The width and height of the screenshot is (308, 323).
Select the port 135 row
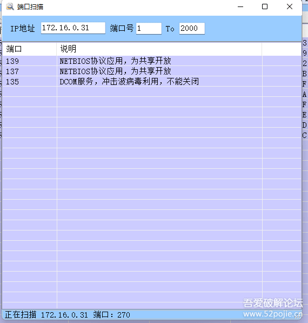point(152,82)
